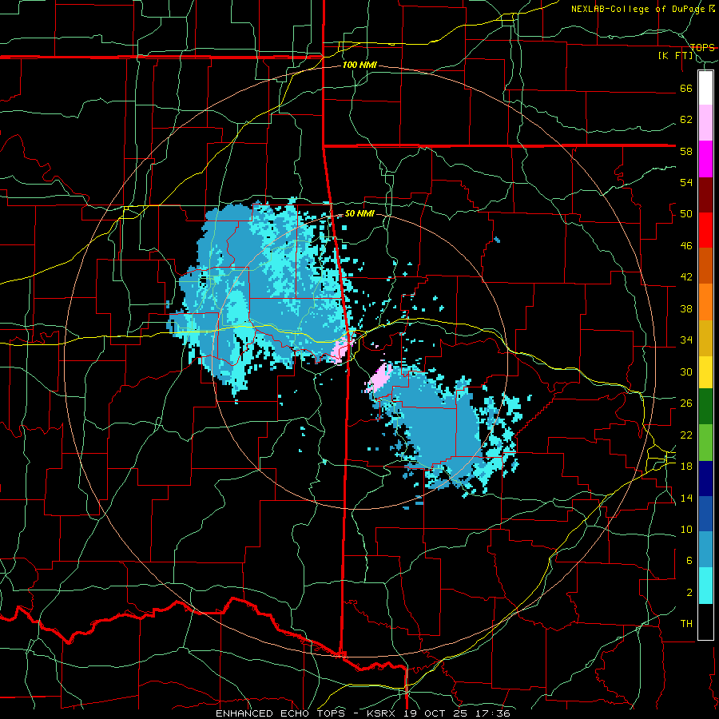Click the K FT units label
This screenshot has width=719, height=719.
coord(675,56)
